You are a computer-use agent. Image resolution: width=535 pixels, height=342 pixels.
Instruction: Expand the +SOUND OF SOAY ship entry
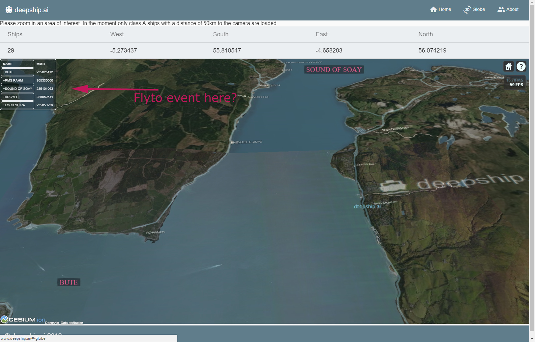click(x=17, y=88)
